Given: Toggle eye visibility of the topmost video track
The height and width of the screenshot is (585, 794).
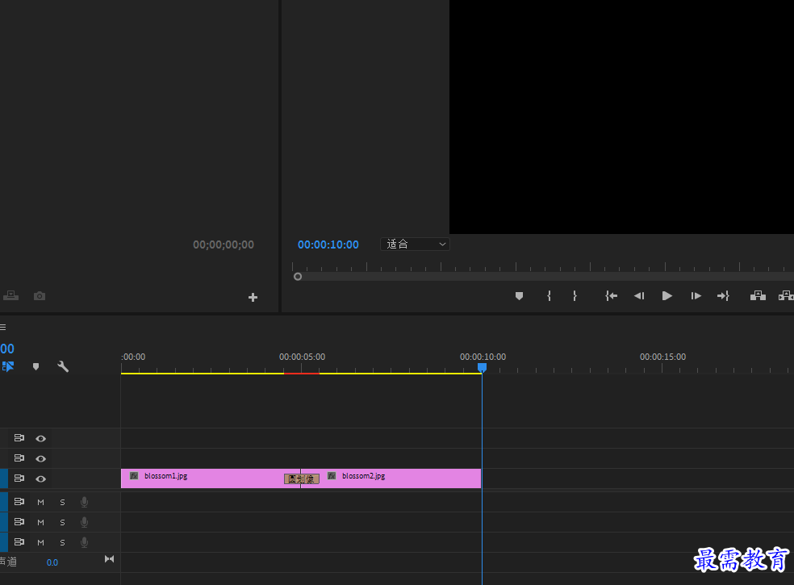Looking at the screenshot, I should [41, 439].
